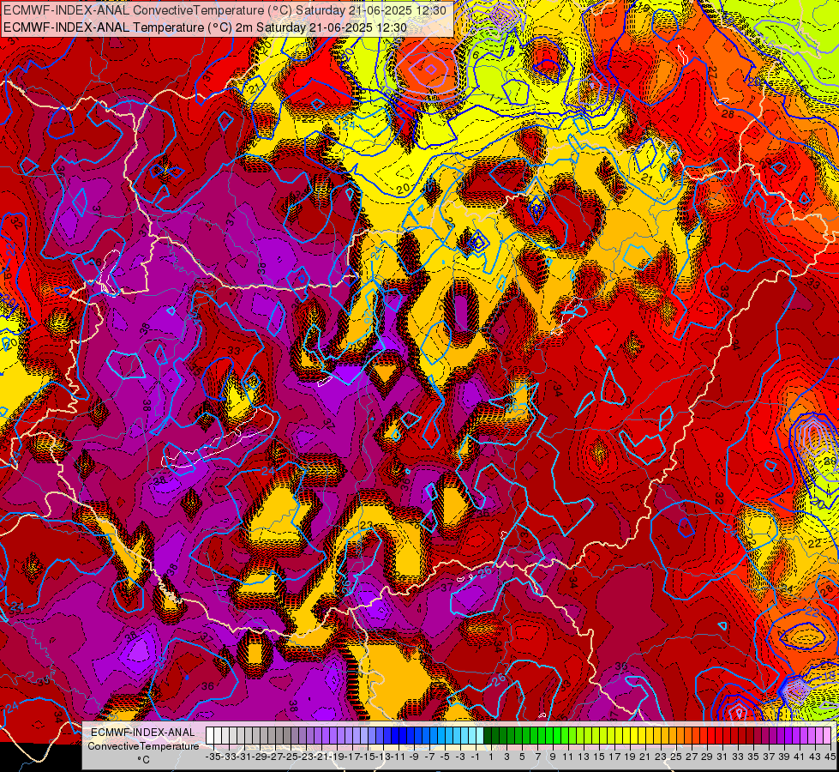
Task: Click the '45' value in the legend scale
Action: click(x=830, y=757)
